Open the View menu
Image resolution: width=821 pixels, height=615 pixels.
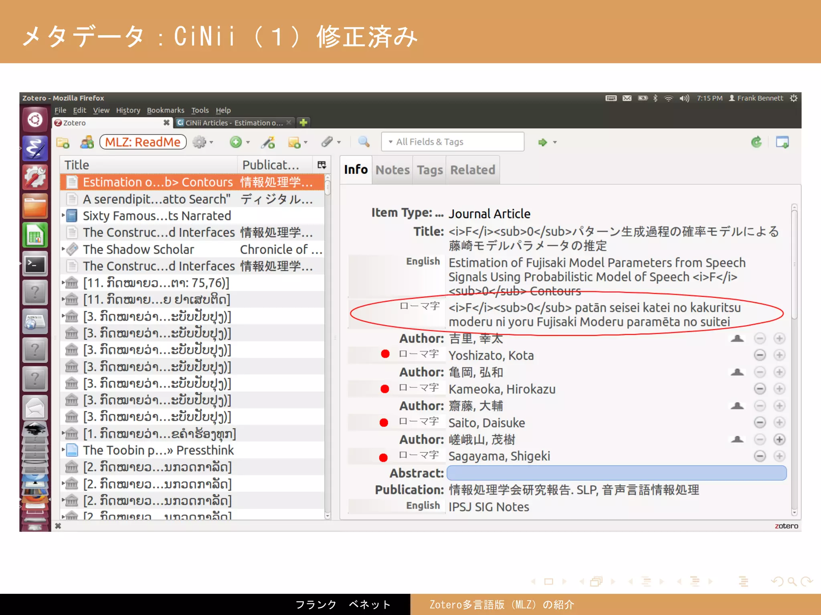(x=101, y=110)
